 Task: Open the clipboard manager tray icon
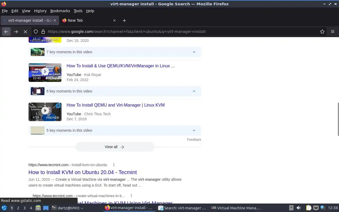pyautogui.click(x=309, y=208)
